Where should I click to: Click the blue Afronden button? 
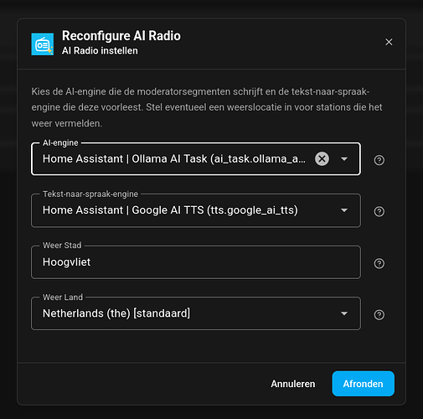click(363, 384)
